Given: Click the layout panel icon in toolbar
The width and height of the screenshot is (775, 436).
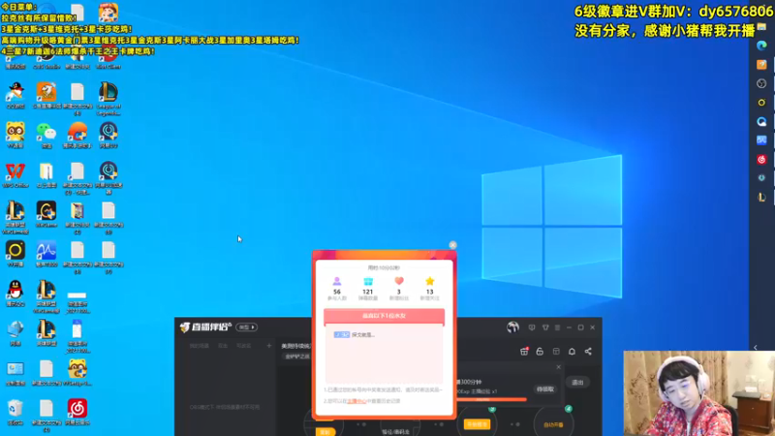Looking at the screenshot, I should tap(556, 352).
